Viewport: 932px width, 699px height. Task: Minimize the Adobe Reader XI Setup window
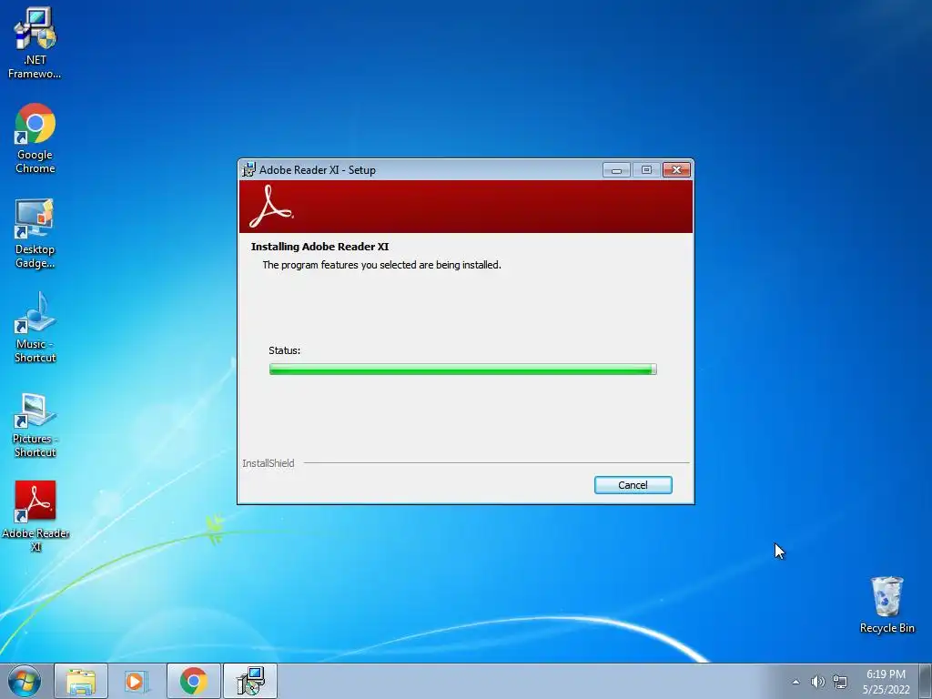(616, 170)
